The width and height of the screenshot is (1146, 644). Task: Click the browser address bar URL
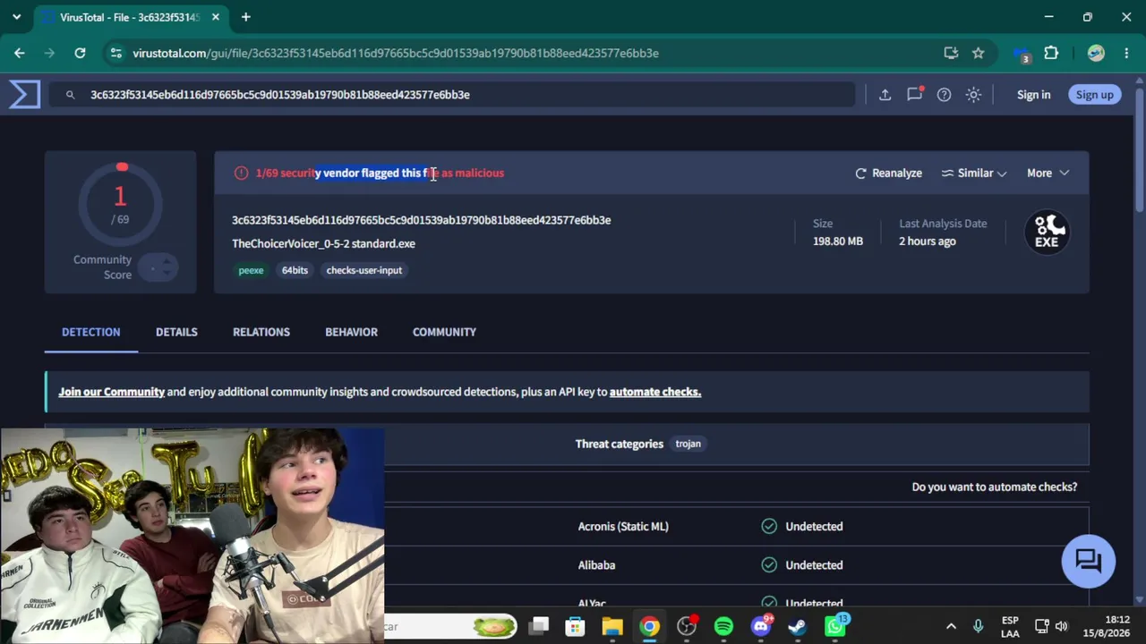396,53
